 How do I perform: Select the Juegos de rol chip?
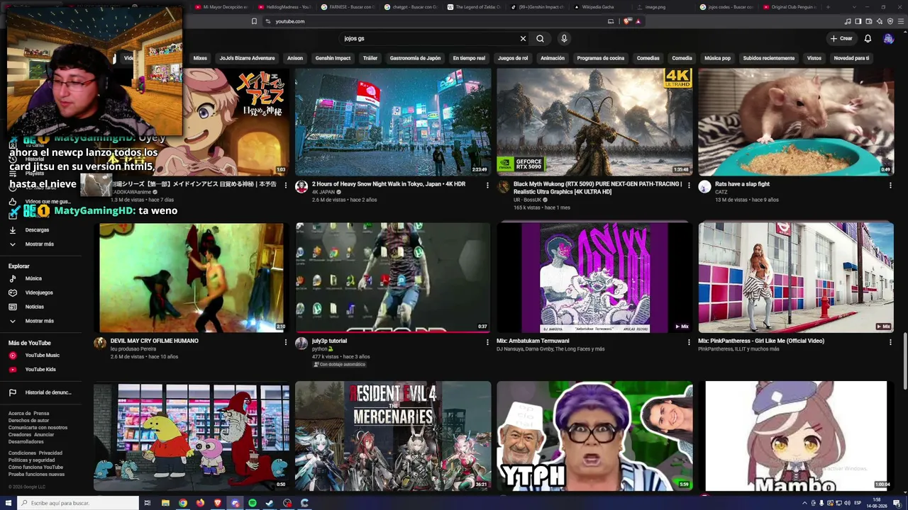(x=513, y=58)
